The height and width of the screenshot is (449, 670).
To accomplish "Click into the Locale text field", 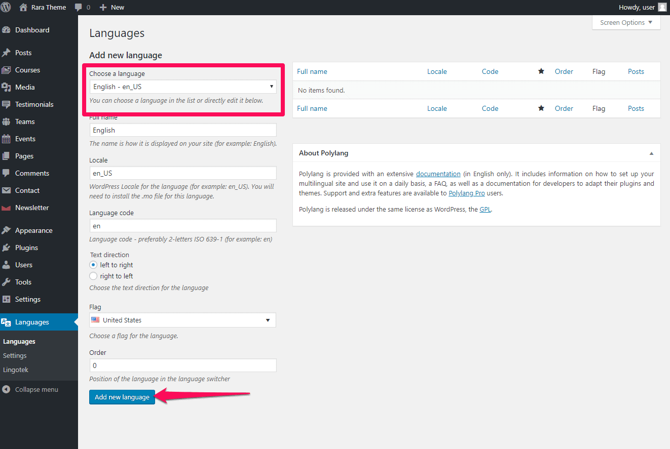I will pos(183,173).
